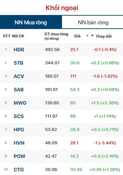
Task: Click the Mã CK column header
Action: (x=18, y=36)
